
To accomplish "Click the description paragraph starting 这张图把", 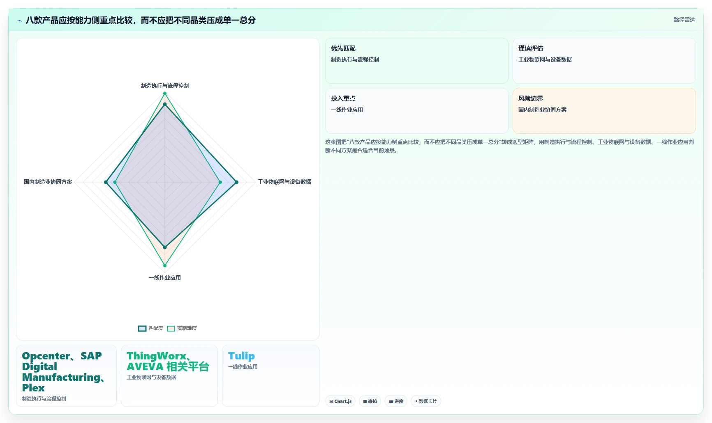I will 510,146.
